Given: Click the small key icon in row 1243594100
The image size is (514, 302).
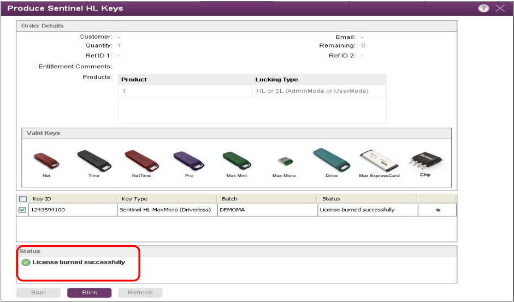Looking at the screenshot, I should tap(438, 210).
